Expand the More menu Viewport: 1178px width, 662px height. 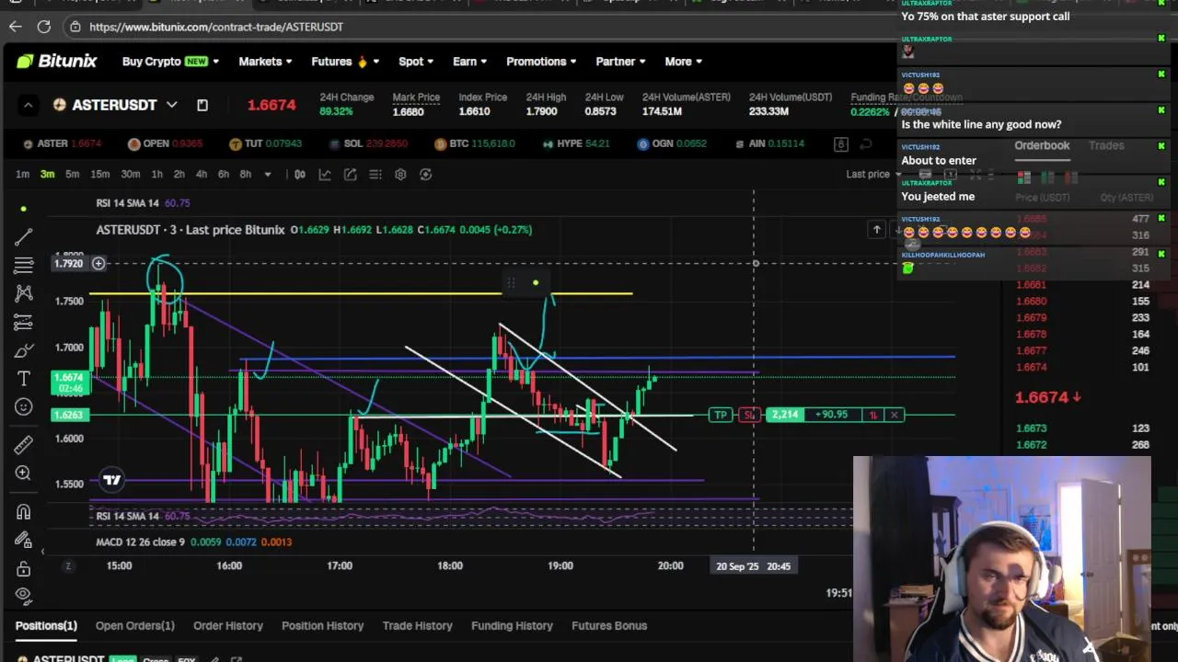pyautogui.click(x=683, y=62)
